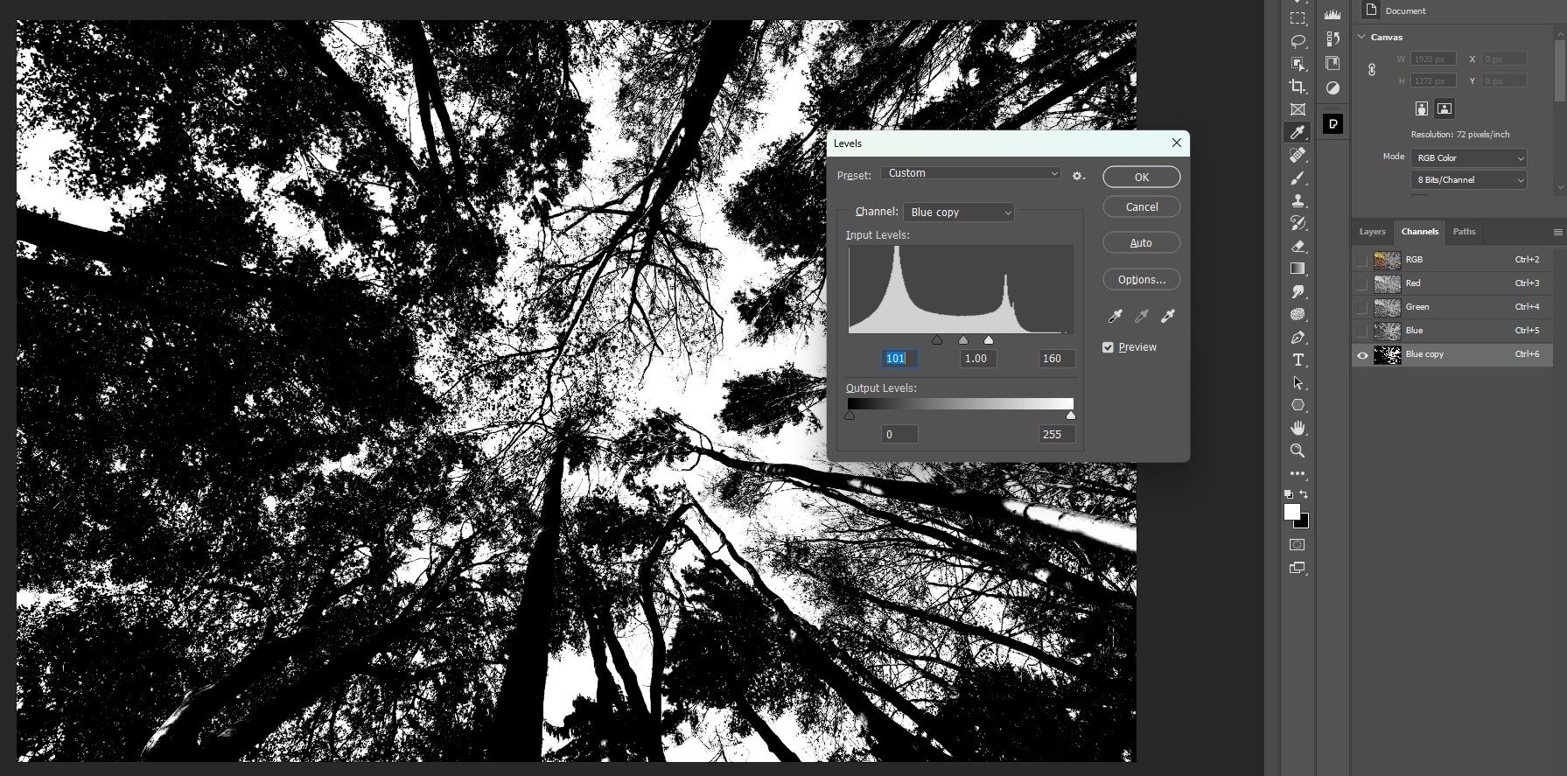This screenshot has width=1567, height=776.
Task: Open the Libraries panel icon
Action: (x=1333, y=63)
